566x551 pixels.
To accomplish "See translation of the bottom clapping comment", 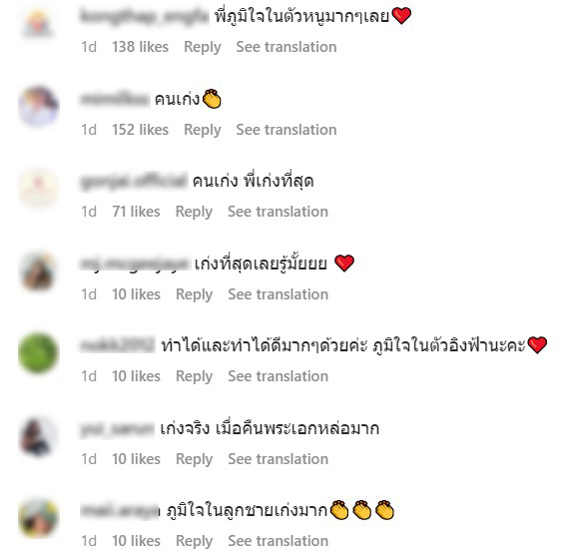I will 279,541.
